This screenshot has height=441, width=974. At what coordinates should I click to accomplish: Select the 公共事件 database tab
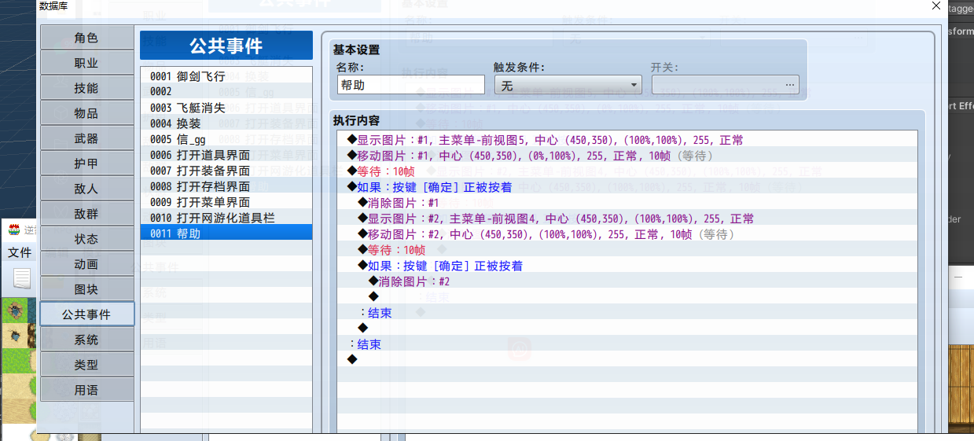[86, 314]
